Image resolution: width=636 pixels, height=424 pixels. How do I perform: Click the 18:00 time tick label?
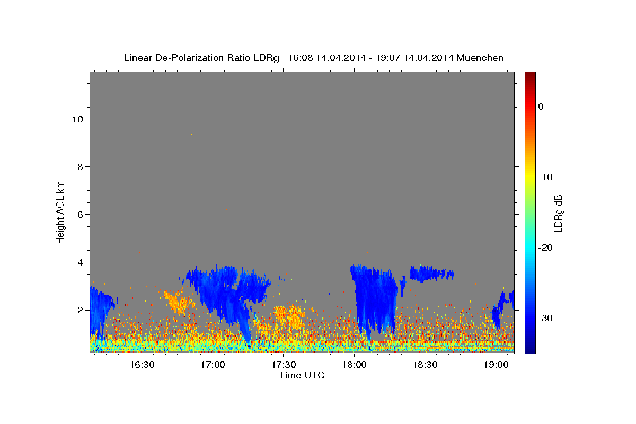[x=354, y=365]
